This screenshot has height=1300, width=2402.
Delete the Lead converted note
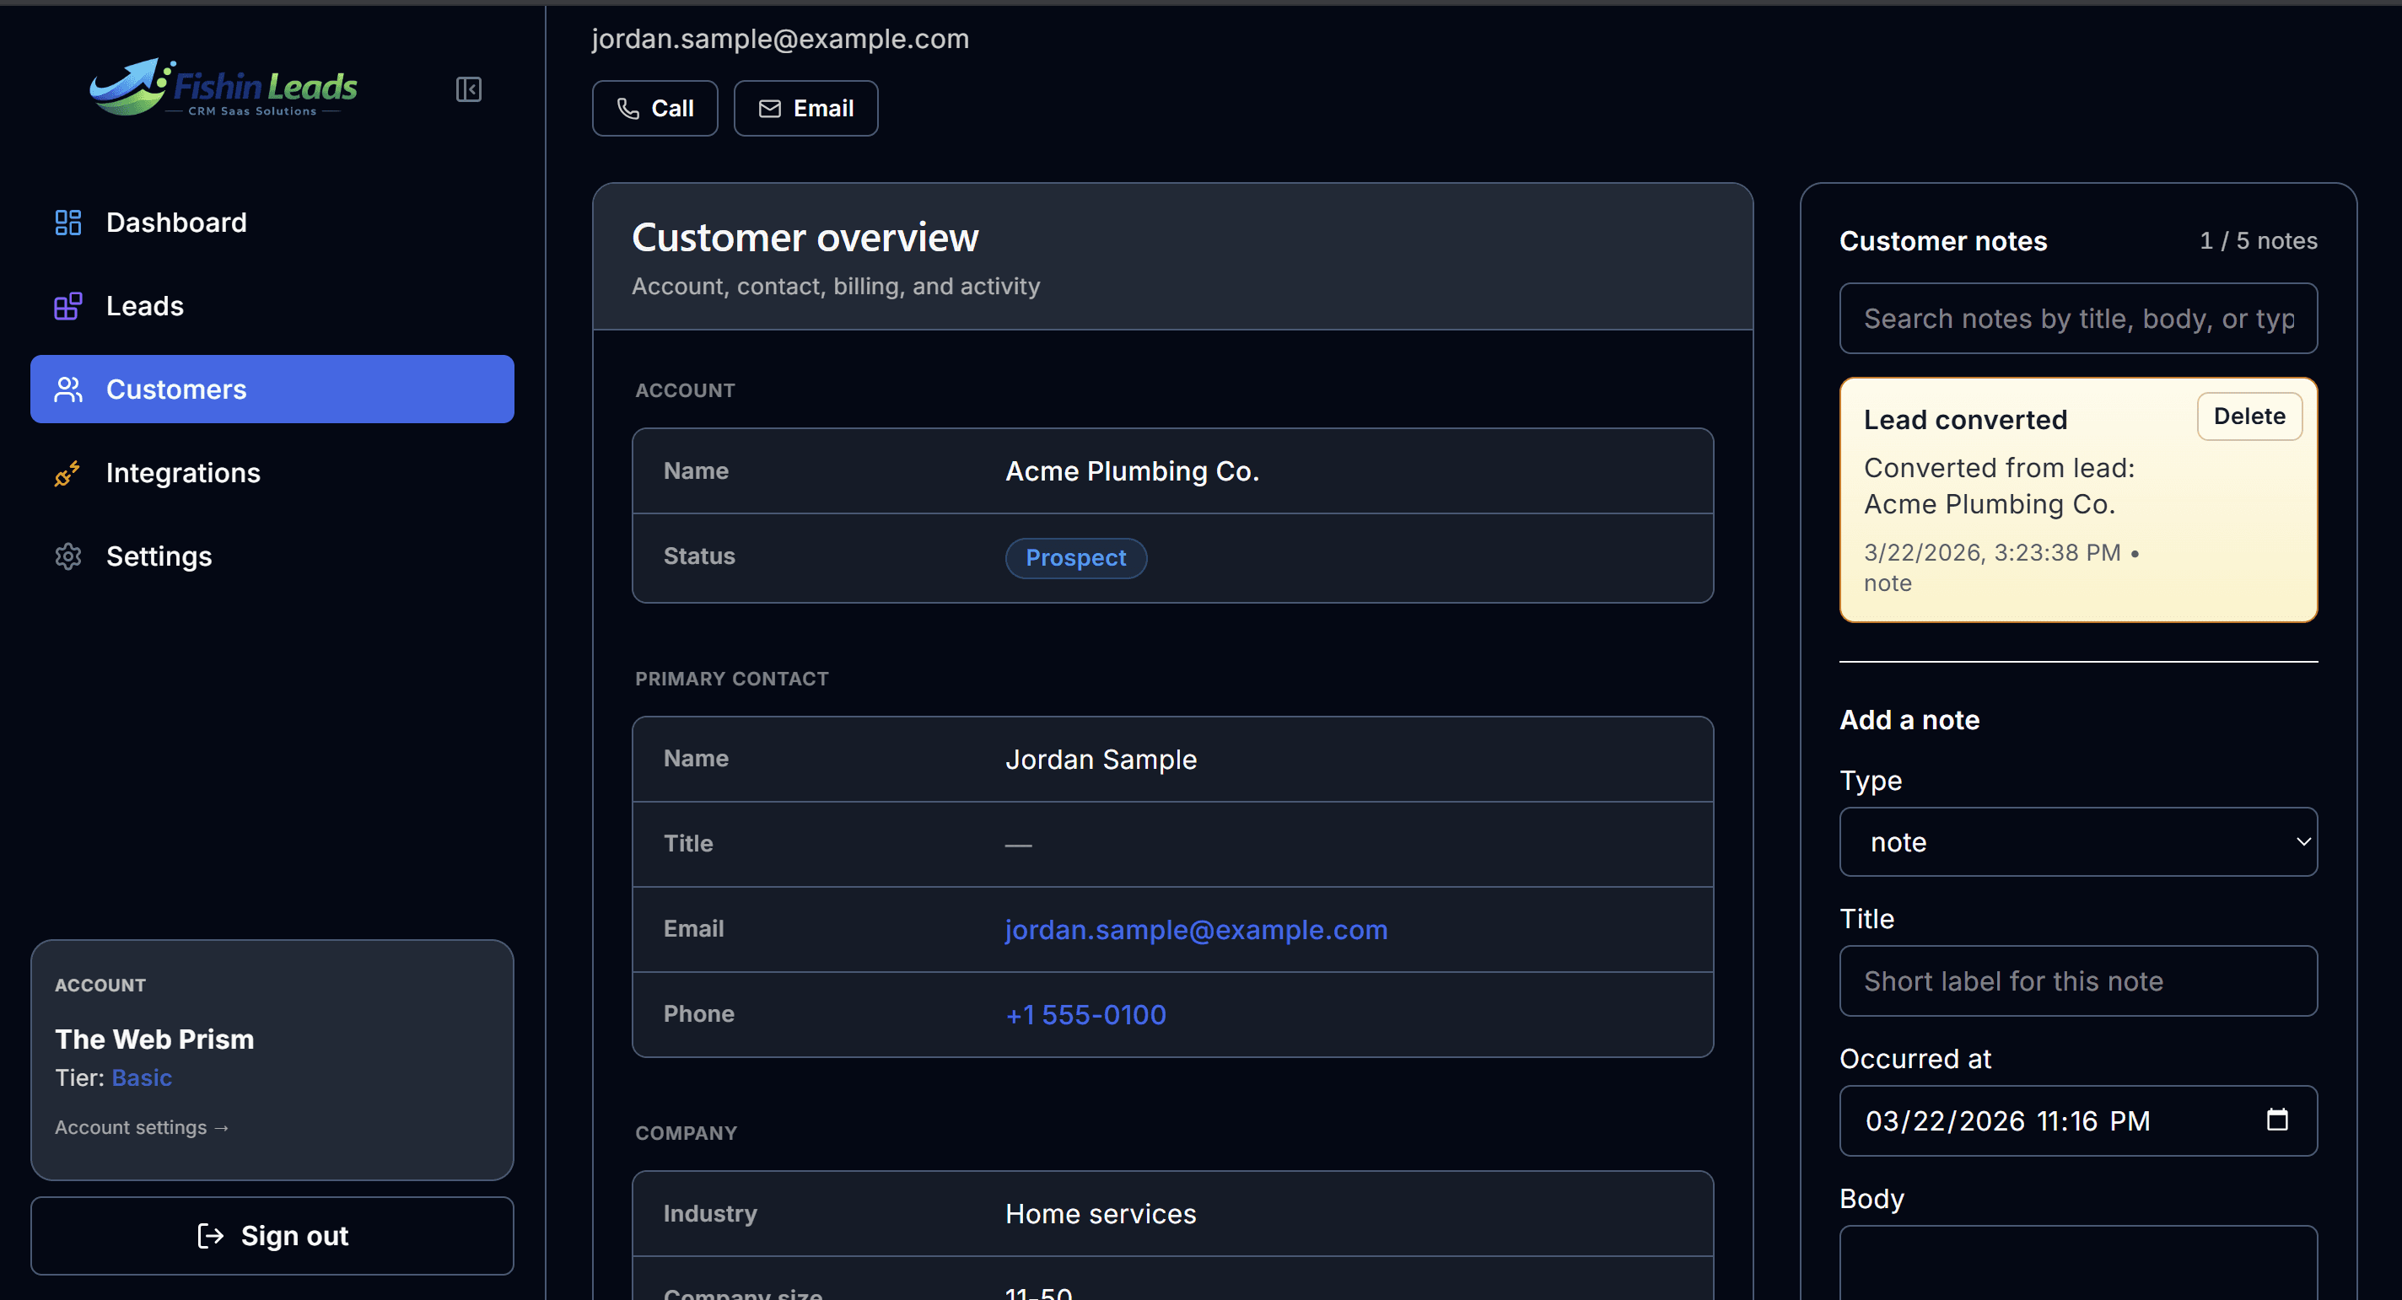(x=2249, y=416)
